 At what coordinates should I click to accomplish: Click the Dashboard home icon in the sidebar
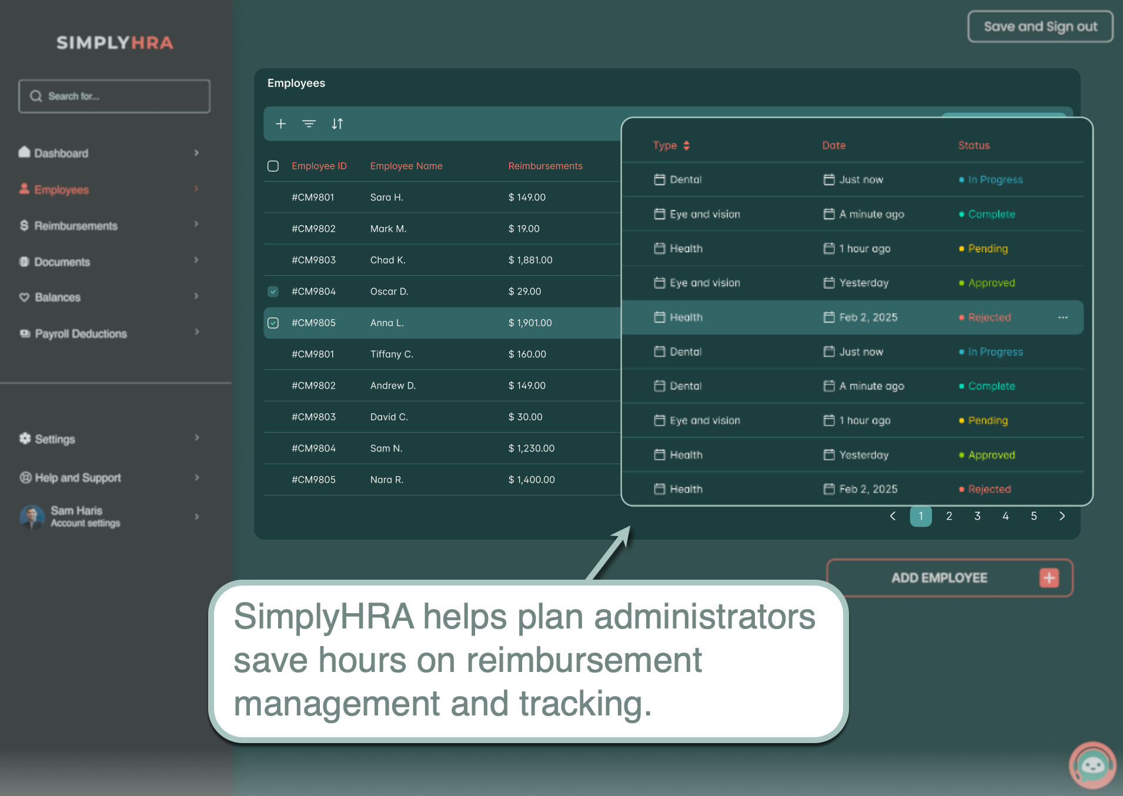tap(24, 152)
